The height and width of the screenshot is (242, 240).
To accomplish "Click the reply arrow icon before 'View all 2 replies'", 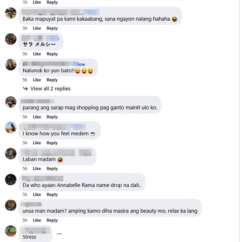I will click(x=26, y=89).
